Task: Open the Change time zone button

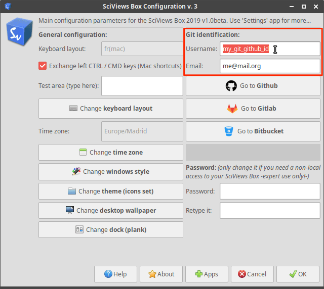Action: (x=111, y=152)
